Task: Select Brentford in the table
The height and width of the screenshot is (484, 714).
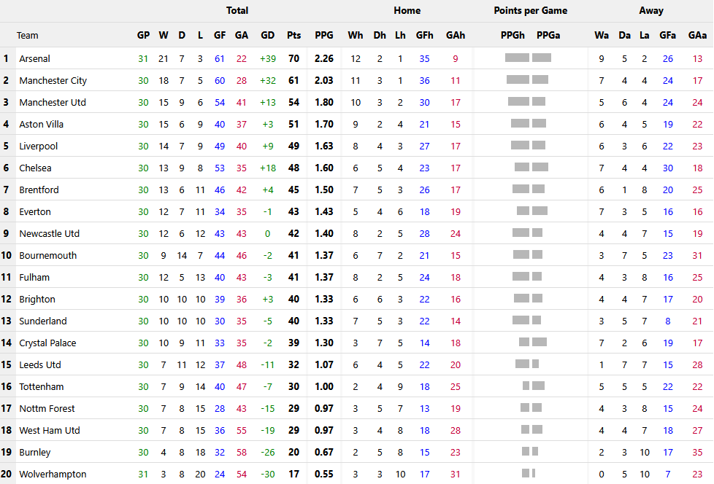Action: pyautogui.click(x=39, y=190)
